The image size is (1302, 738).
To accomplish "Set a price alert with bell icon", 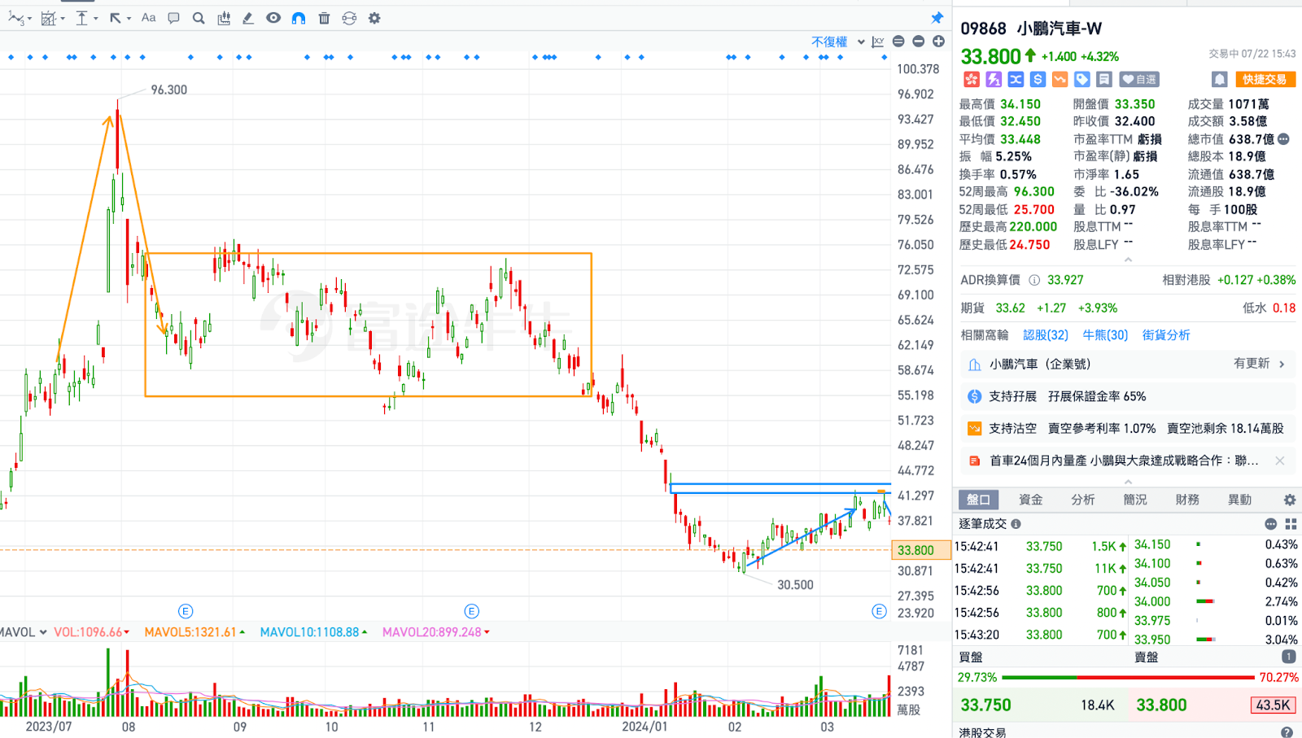I will point(1219,79).
